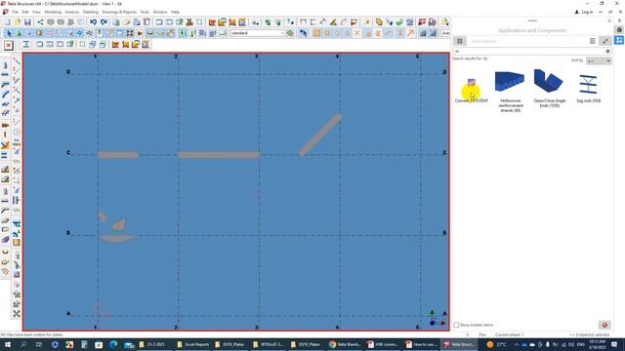Collapse the side pane with chevron
This screenshot has width=625, height=351.
(619, 20)
